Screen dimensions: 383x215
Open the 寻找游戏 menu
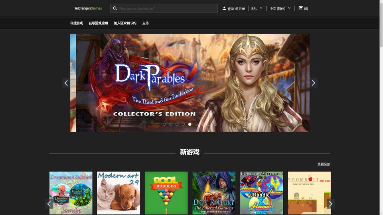tap(77, 23)
